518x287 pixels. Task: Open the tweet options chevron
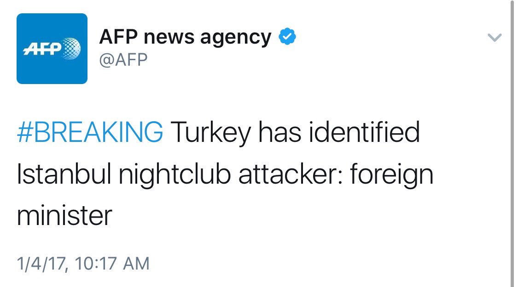point(494,38)
